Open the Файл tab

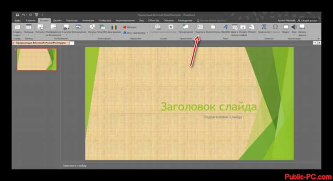click(x=18, y=20)
